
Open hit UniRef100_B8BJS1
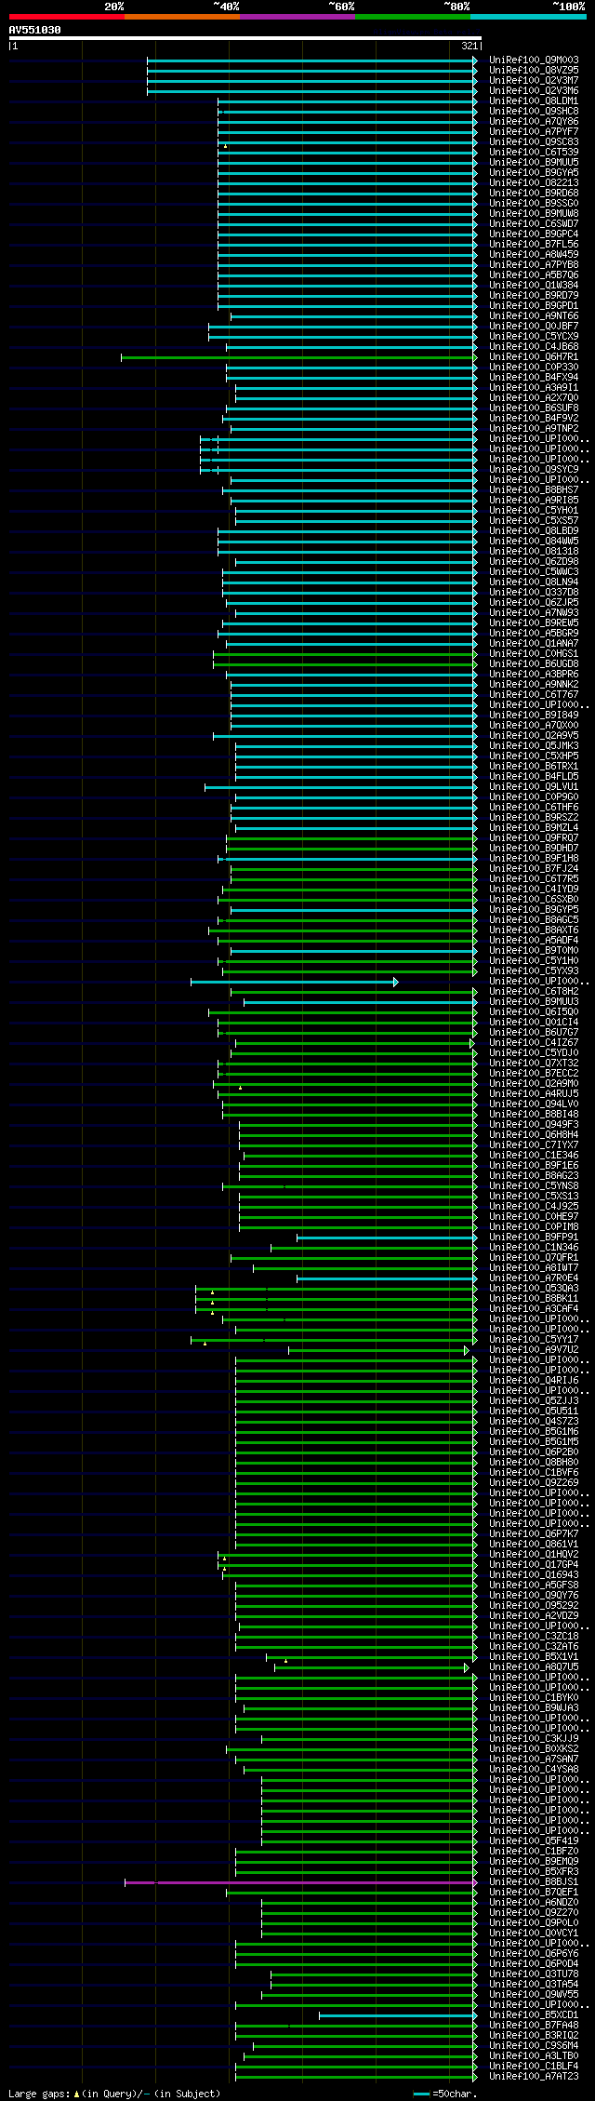tap(534, 1882)
